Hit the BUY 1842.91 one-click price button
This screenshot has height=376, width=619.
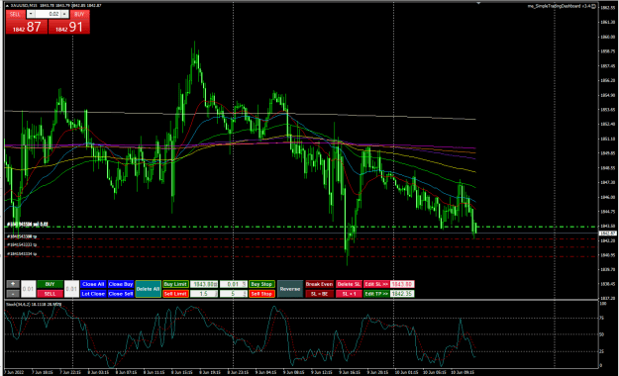click(x=69, y=27)
